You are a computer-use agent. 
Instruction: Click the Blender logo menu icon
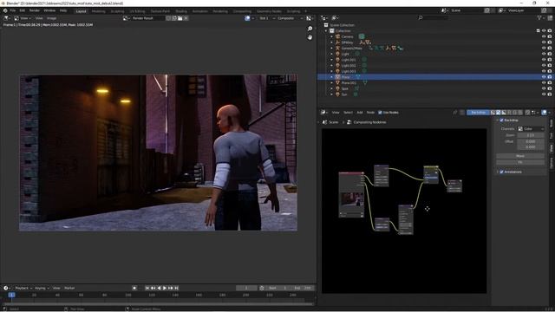pos(5,10)
